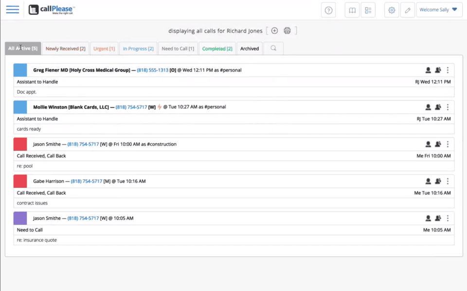Click 'Me Fri 10:00 AM' timestamp
Image resolution: width=467 pixels, height=291 pixels.
tap(433, 156)
